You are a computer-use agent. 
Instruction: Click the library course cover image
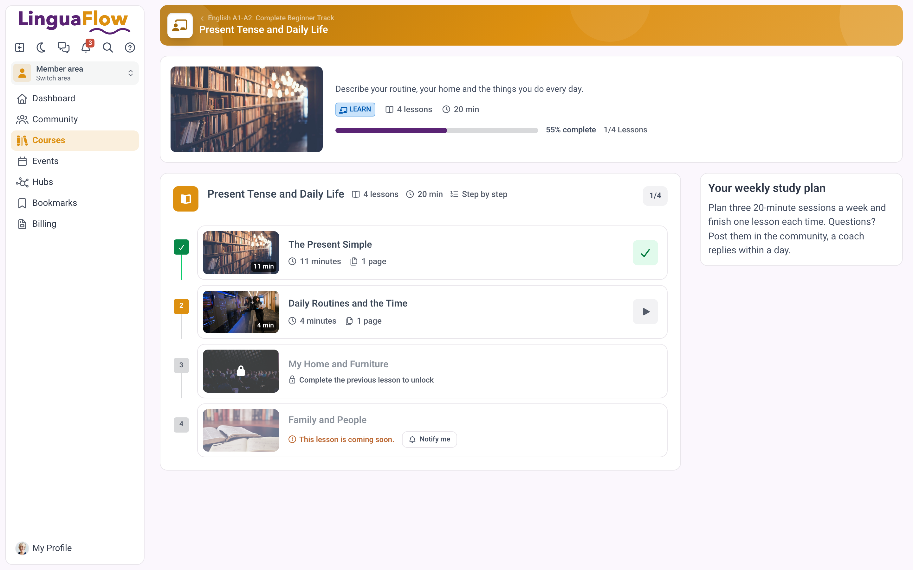tap(246, 109)
